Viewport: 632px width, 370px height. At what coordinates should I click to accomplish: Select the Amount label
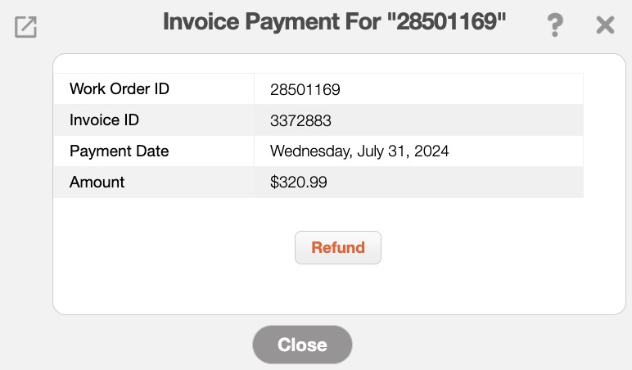(97, 183)
